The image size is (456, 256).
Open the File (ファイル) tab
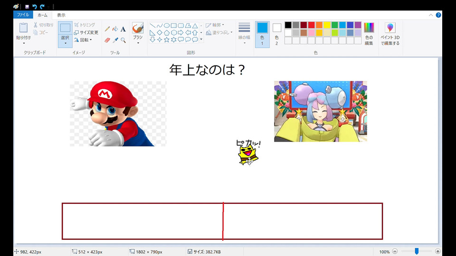click(23, 15)
